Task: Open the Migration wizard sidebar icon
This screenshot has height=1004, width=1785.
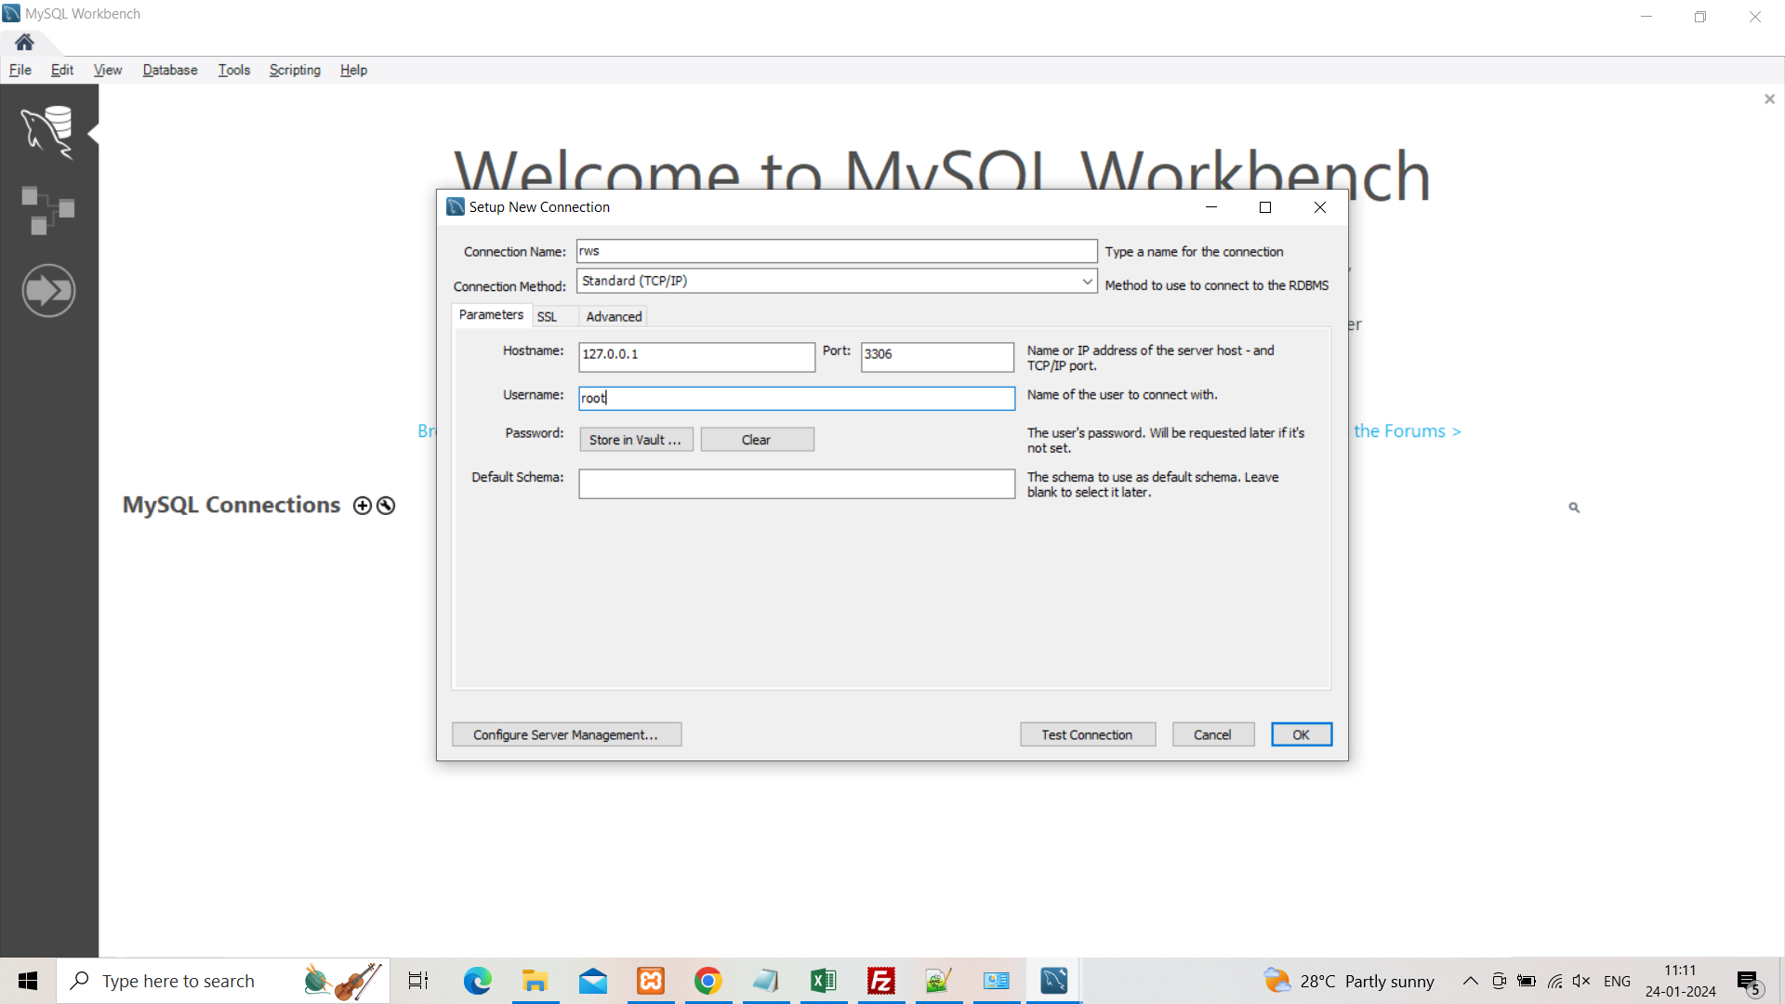Action: 48,290
